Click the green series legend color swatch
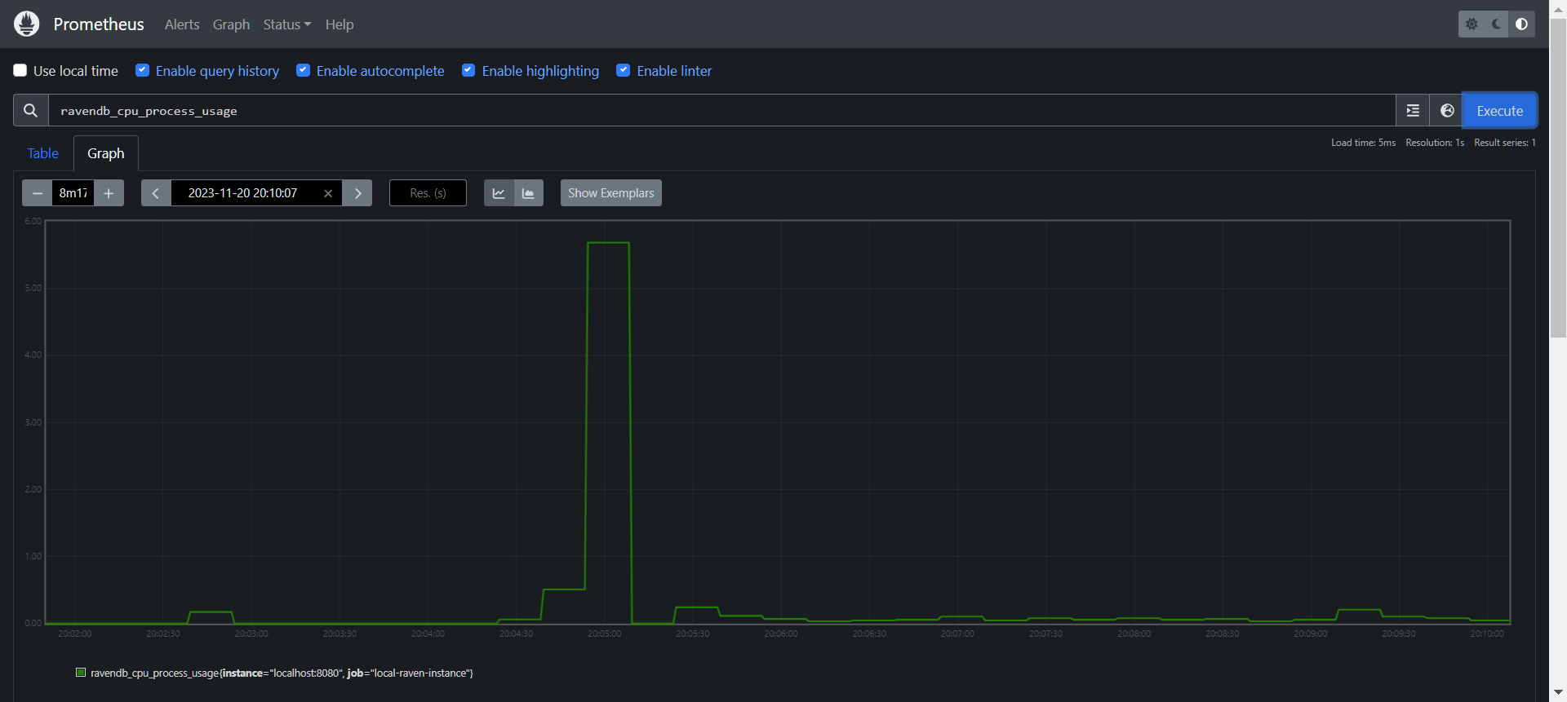 [81, 673]
